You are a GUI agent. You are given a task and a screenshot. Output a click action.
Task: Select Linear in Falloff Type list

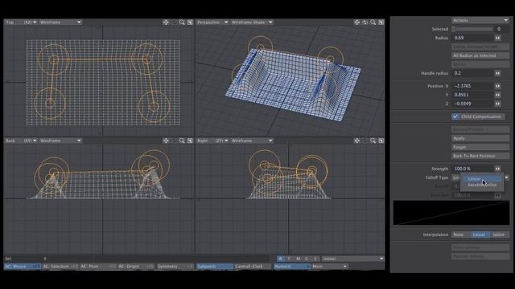pos(481,179)
